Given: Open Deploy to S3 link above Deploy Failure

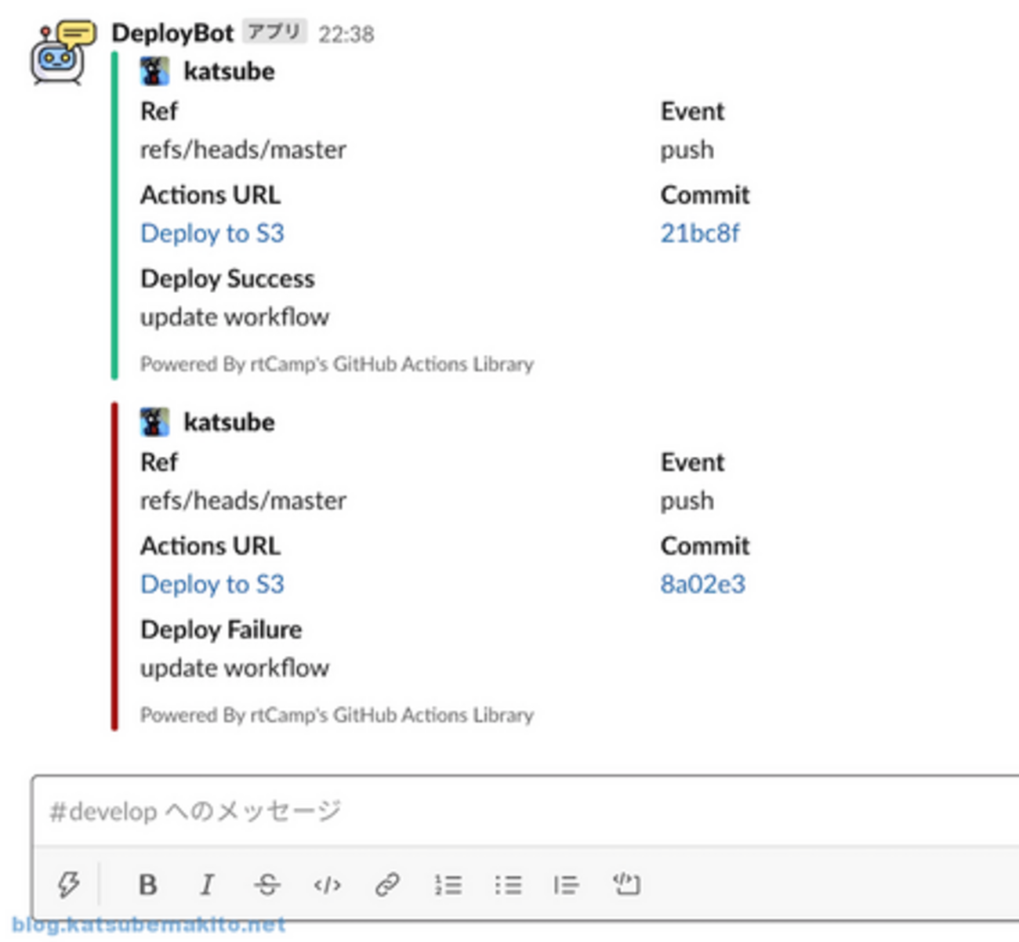Looking at the screenshot, I should click(212, 585).
